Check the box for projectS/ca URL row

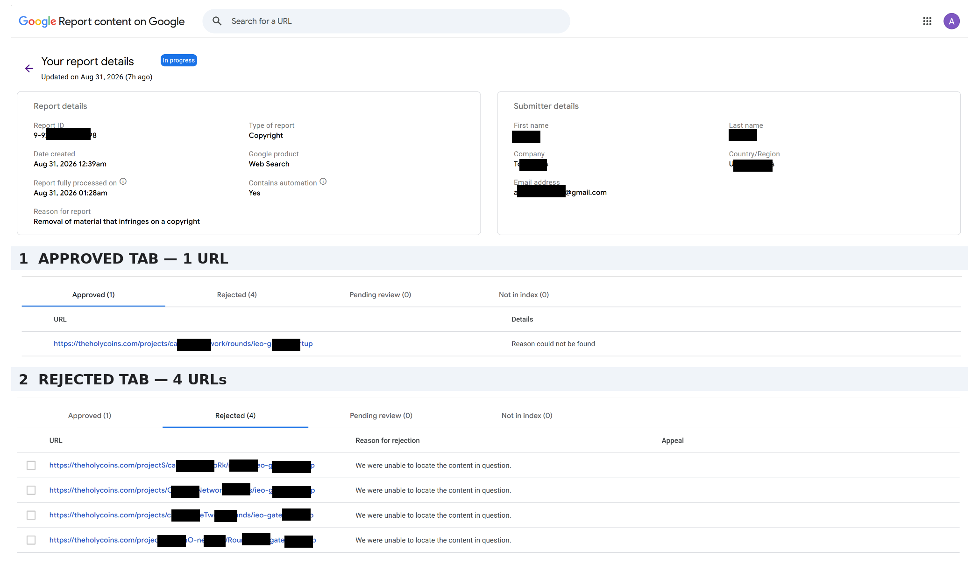(31, 466)
